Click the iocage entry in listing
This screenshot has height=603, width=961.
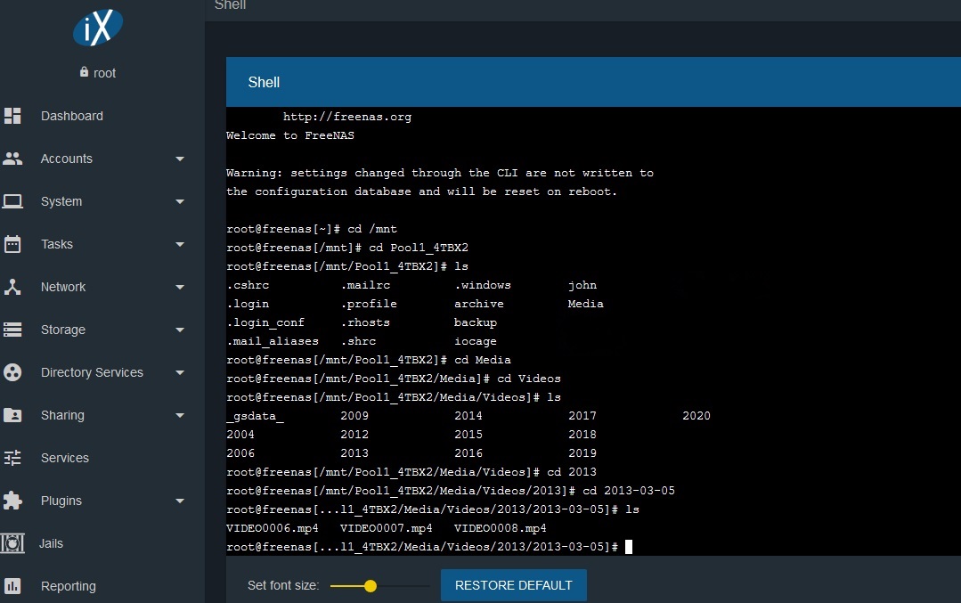[x=475, y=341]
